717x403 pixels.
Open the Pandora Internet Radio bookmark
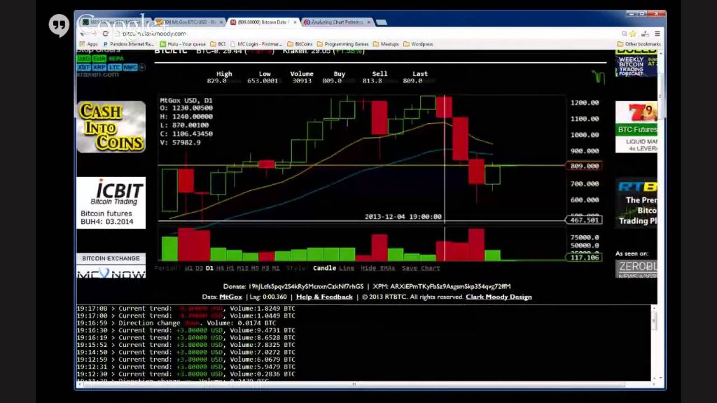tap(128, 44)
